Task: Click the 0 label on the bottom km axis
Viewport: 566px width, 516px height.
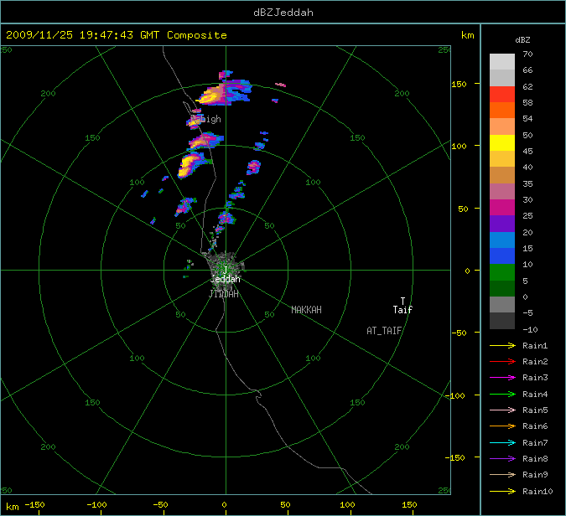Action: 225,505
